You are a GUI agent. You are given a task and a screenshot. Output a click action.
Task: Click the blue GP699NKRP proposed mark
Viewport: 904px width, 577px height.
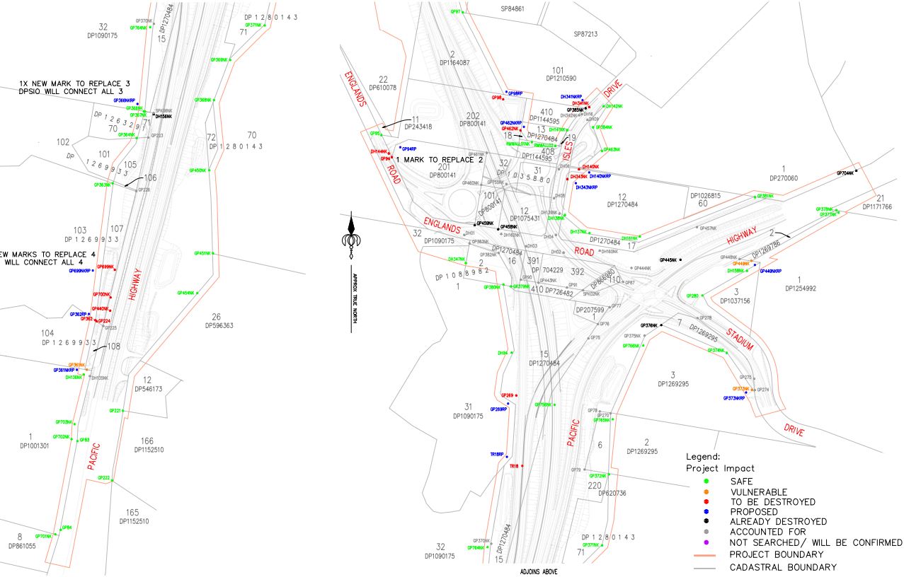tap(80, 271)
